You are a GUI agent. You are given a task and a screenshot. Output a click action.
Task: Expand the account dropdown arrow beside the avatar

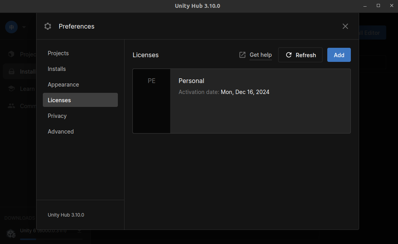(24, 27)
